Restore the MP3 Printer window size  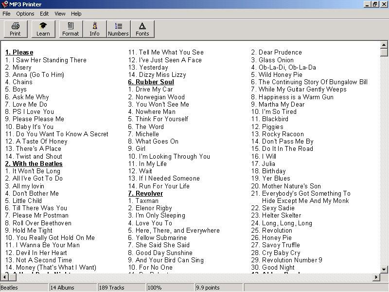point(375,4)
